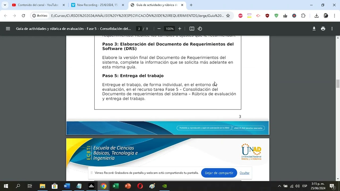This screenshot has height=191, width=340.
Task: Open Windows search from taskbar
Action: (x=18, y=186)
